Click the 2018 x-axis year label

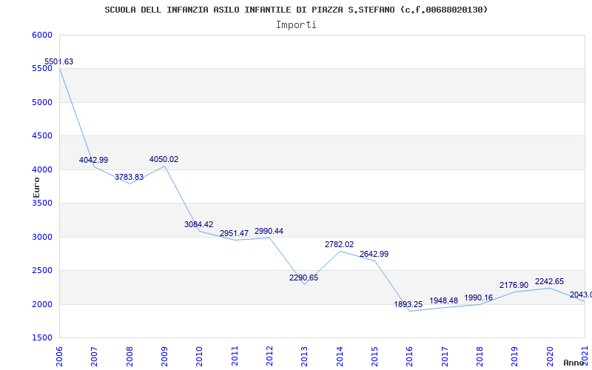480,357
